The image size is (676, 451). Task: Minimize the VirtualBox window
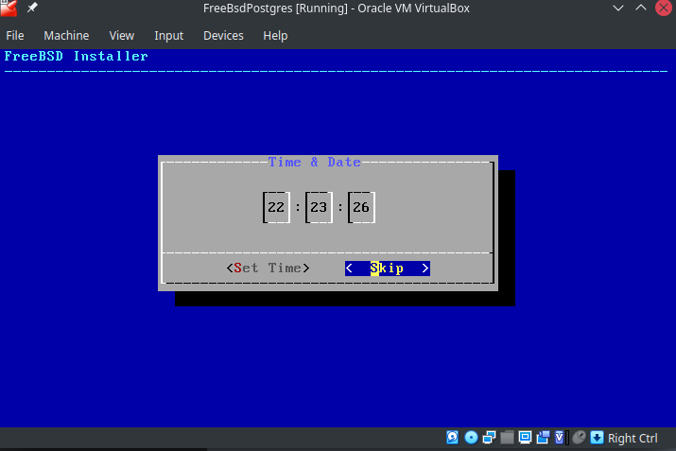618,8
